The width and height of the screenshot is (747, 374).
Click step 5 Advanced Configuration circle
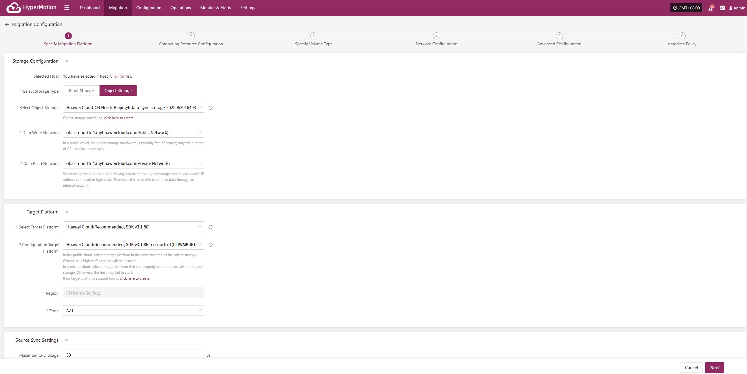tap(559, 36)
